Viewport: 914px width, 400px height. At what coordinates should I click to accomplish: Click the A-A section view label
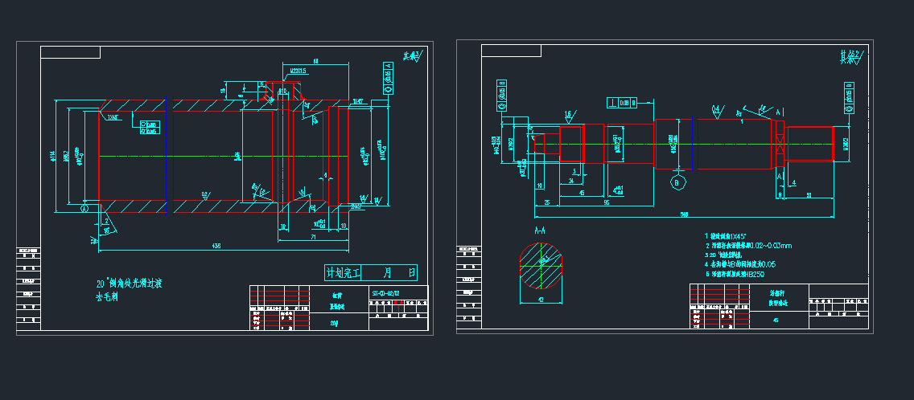(541, 231)
